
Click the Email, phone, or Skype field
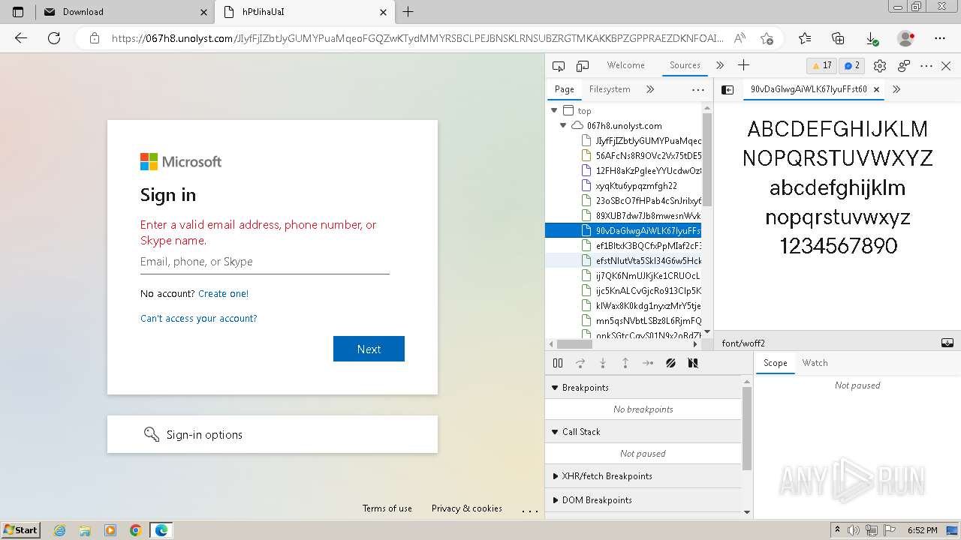(x=264, y=262)
